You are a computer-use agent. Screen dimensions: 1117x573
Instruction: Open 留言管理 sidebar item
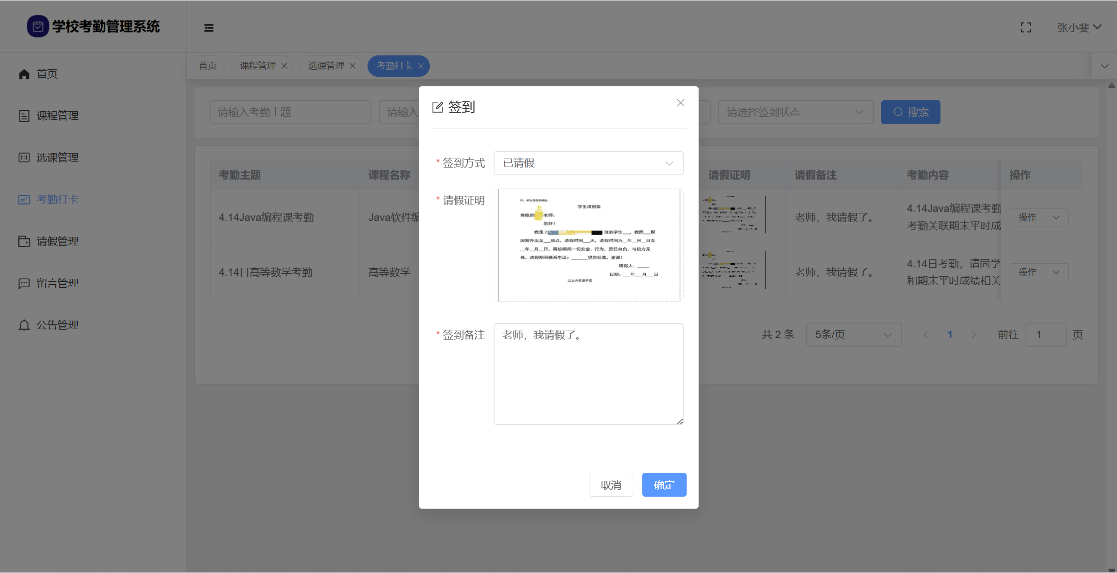[57, 283]
